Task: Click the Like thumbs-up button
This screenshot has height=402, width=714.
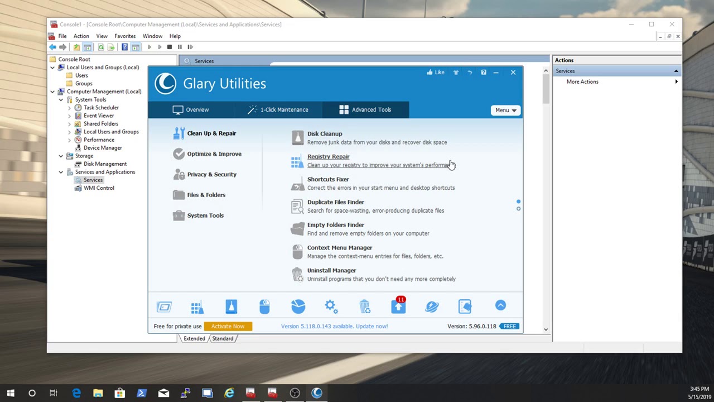Action: (x=435, y=72)
